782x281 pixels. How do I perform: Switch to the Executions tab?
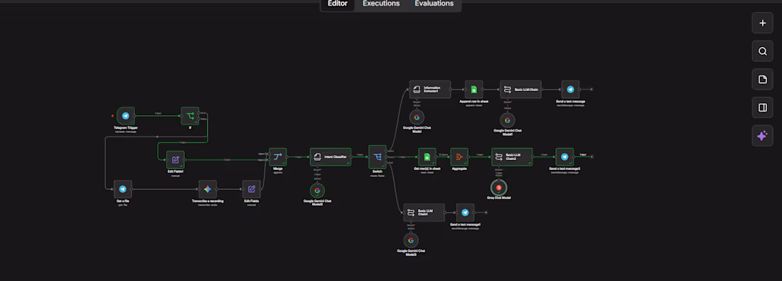click(x=381, y=4)
